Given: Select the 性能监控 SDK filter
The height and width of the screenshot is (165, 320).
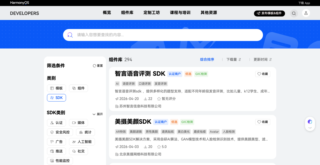Looking at the screenshot, I should click(60, 161).
